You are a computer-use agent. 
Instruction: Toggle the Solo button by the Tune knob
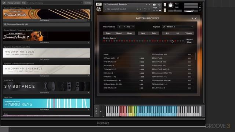pyautogui.click(x=165, y=5)
